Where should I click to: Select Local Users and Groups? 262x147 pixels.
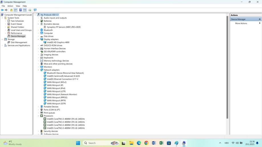[21, 30]
